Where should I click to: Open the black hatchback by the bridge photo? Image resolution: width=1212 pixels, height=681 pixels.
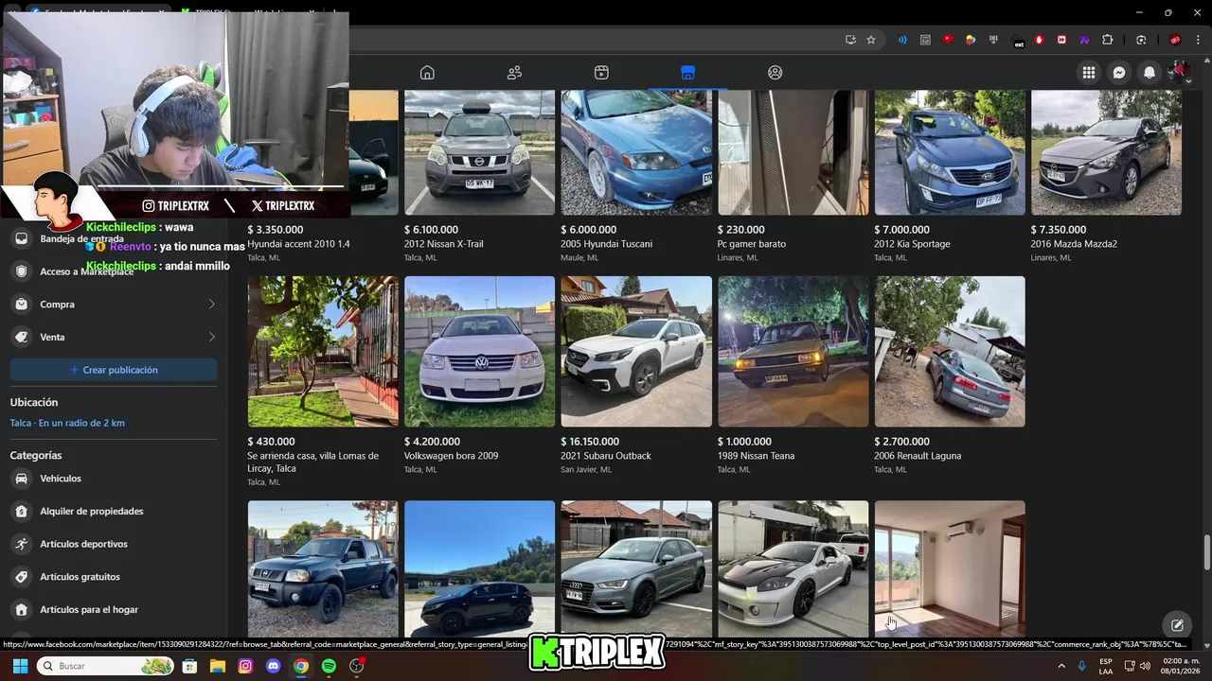click(480, 569)
